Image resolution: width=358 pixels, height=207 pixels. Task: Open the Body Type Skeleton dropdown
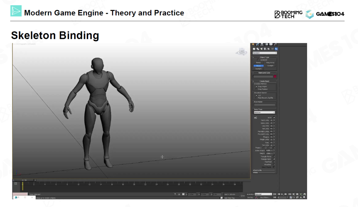coord(264,112)
